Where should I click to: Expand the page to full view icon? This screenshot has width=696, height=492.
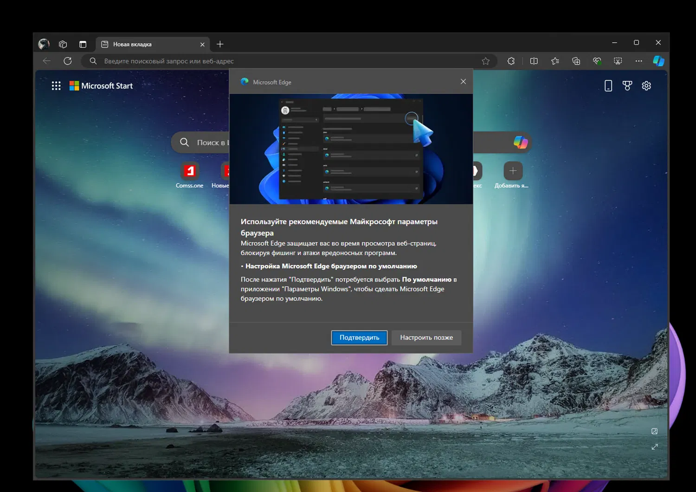[x=654, y=447]
